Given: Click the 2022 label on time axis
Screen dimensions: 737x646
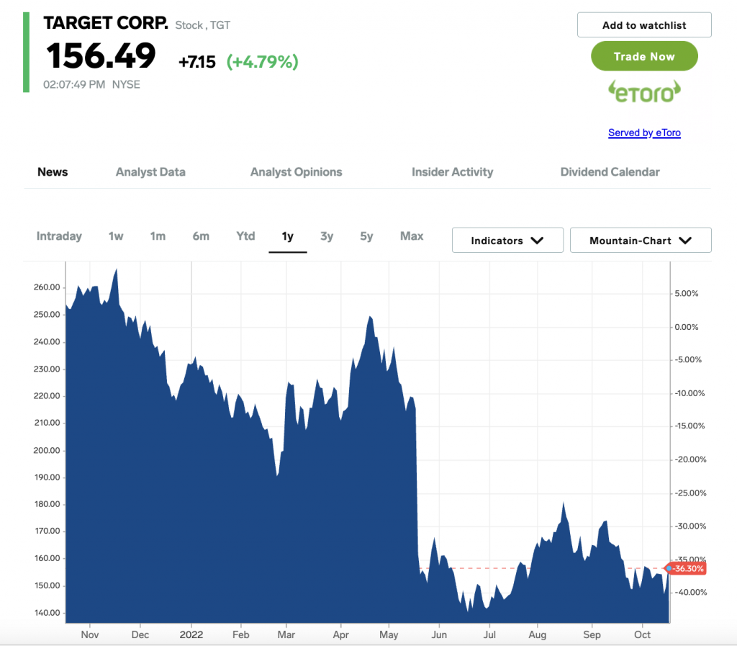Looking at the screenshot, I should tap(191, 634).
